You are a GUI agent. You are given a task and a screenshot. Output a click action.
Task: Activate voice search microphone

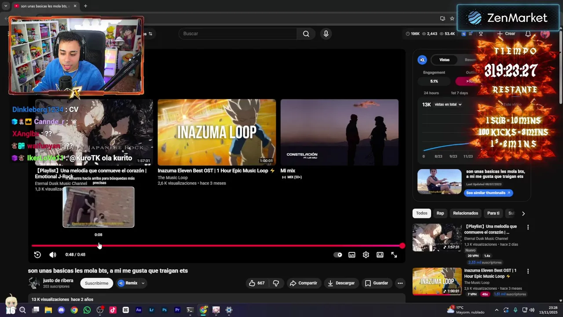pyautogui.click(x=326, y=34)
